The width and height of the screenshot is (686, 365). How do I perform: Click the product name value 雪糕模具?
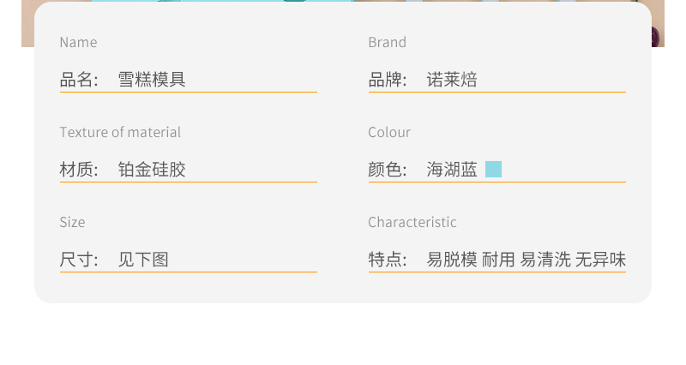coord(152,80)
